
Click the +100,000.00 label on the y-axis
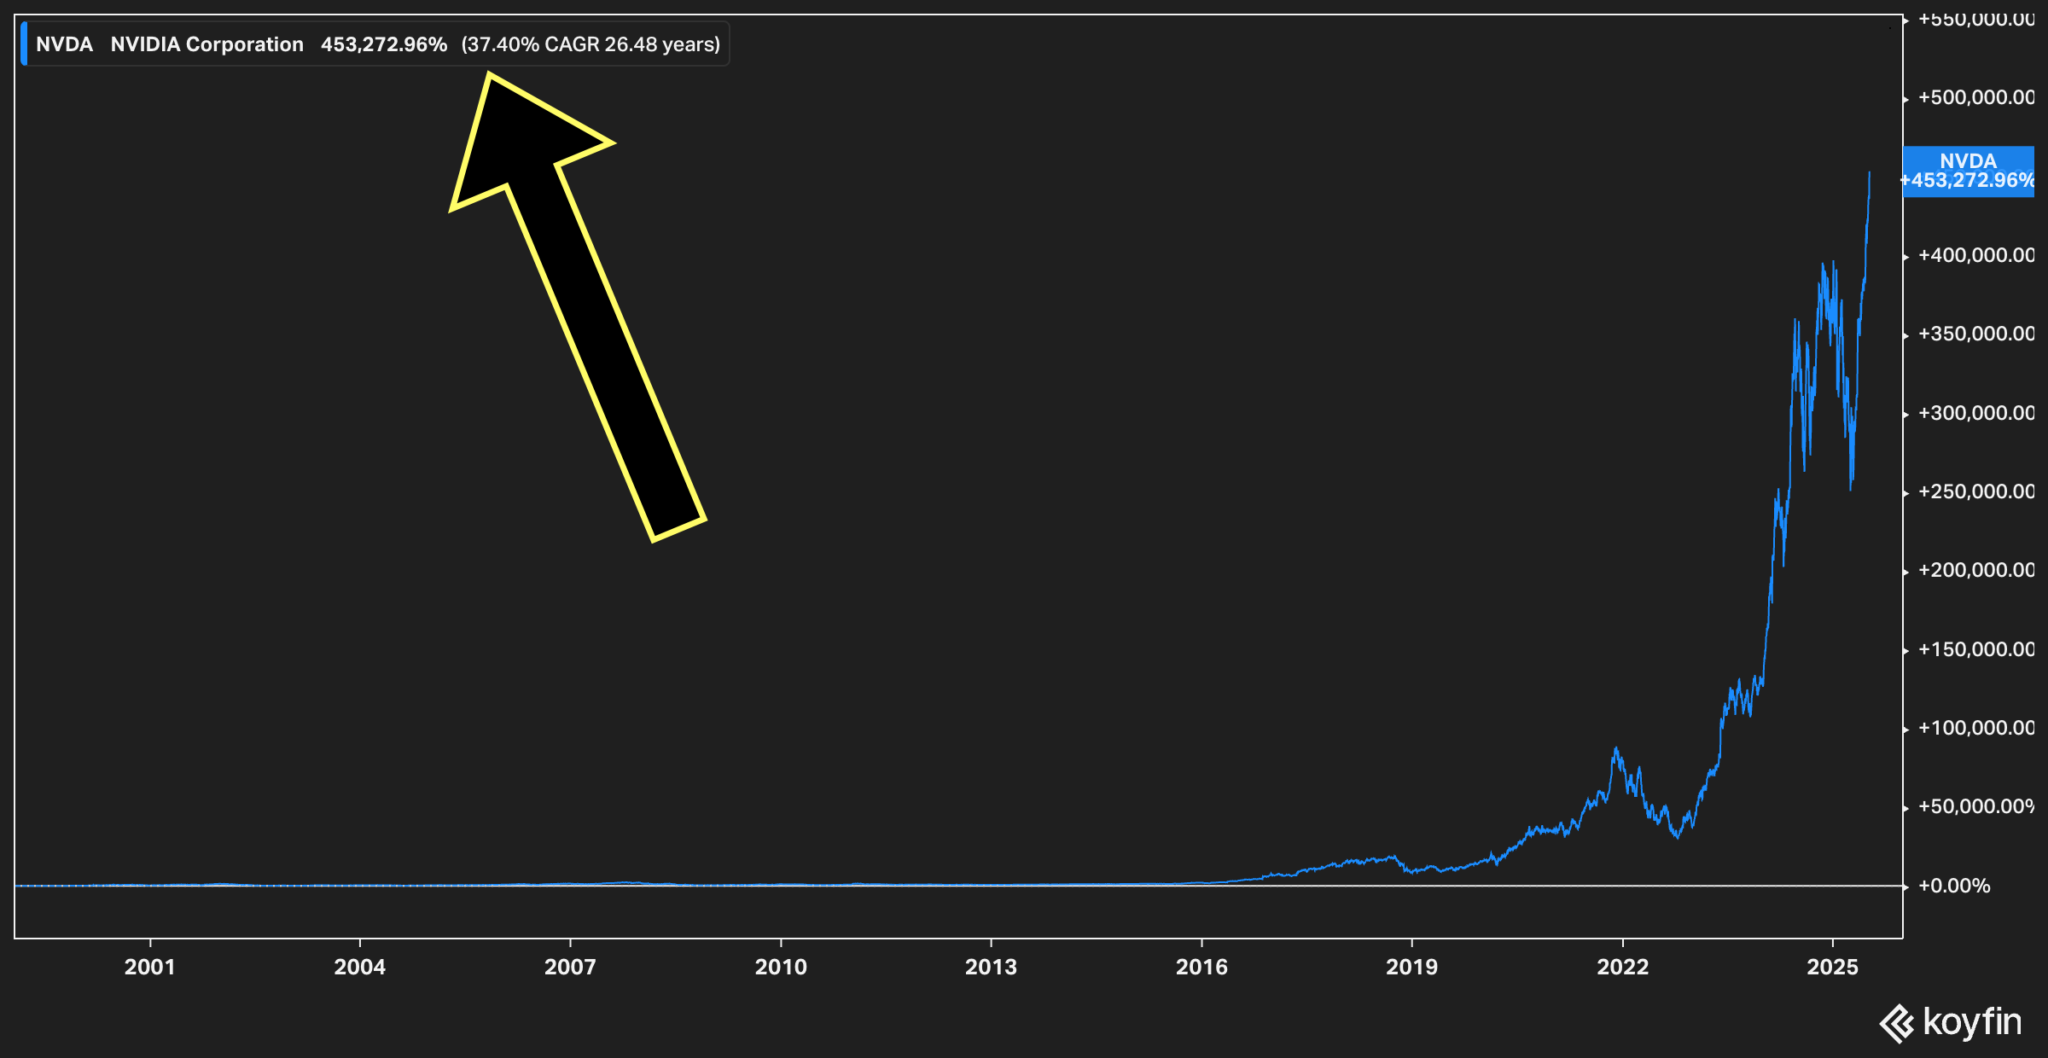pyautogui.click(x=1975, y=728)
